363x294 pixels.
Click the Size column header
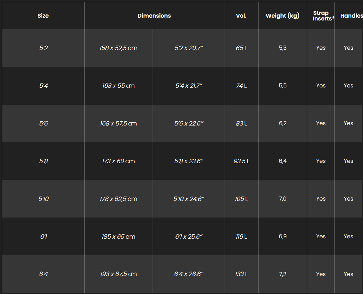[43, 16]
